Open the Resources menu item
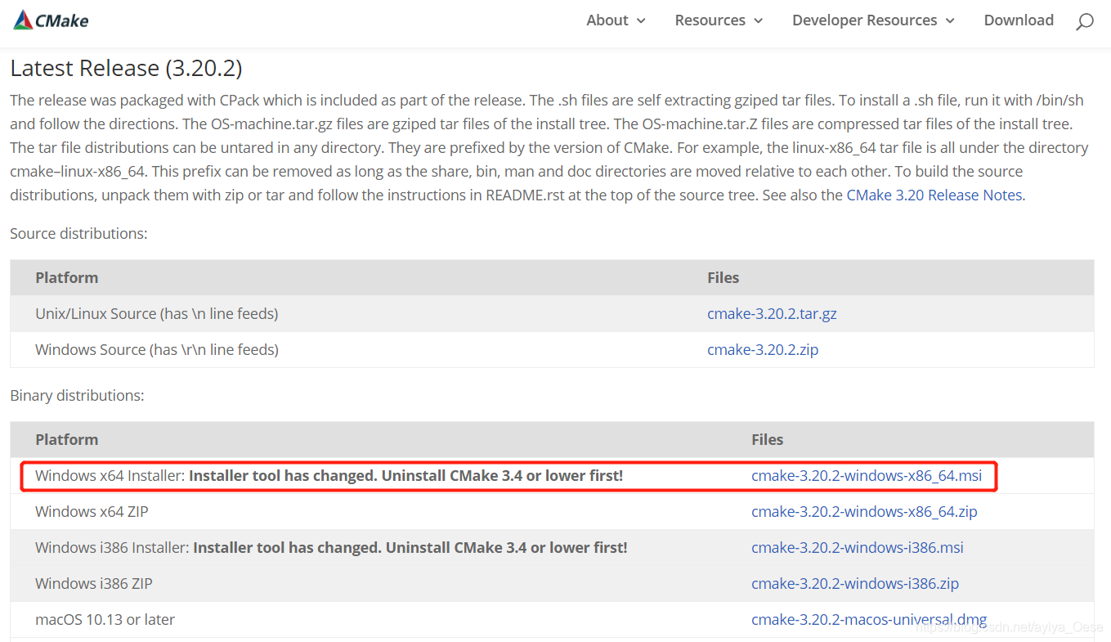The width and height of the screenshot is (1111, 642). 710,20
